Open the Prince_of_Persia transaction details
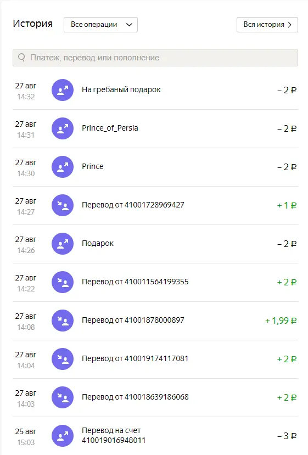Image resolution: width=308 pixels, height=455 pixels. pos(155,128)
